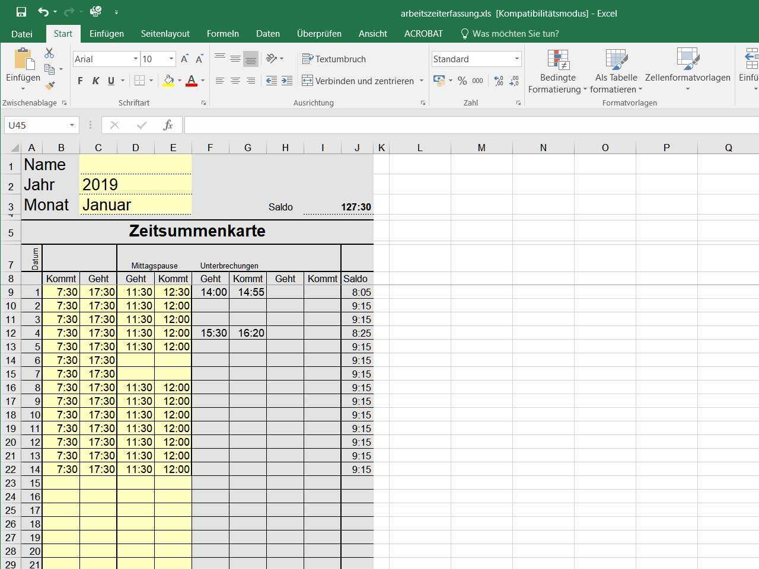Open the Arial font name dropdown

(x=135, y=59)
